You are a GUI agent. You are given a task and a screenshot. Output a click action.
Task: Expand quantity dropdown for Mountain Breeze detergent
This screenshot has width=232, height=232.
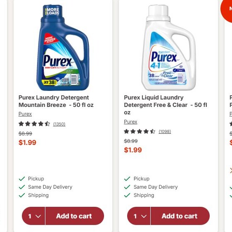coord(33,216)
